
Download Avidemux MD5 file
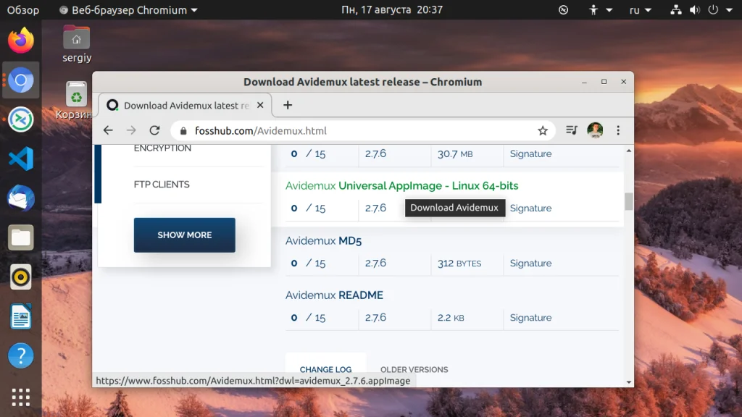pos(323,240)
